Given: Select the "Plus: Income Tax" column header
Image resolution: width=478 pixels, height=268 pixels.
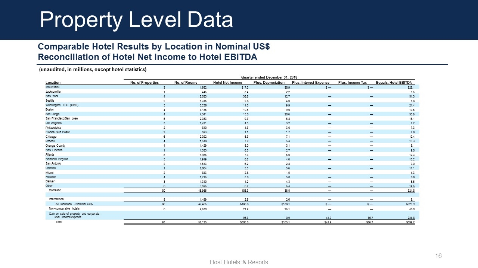Looking at the screenshot, I should tap(353, 82).
